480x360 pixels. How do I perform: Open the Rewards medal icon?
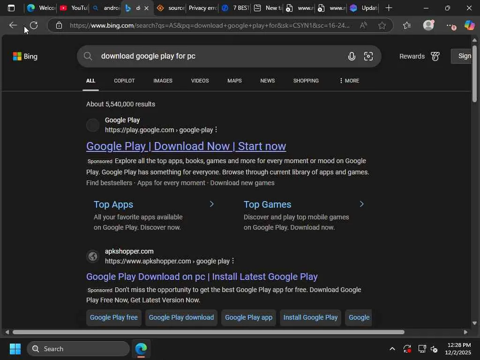(x=435, y=56)
